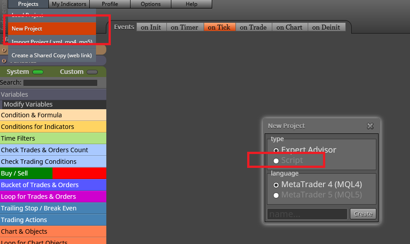Switch to the on Timer event tab

[x=185, y=27]
